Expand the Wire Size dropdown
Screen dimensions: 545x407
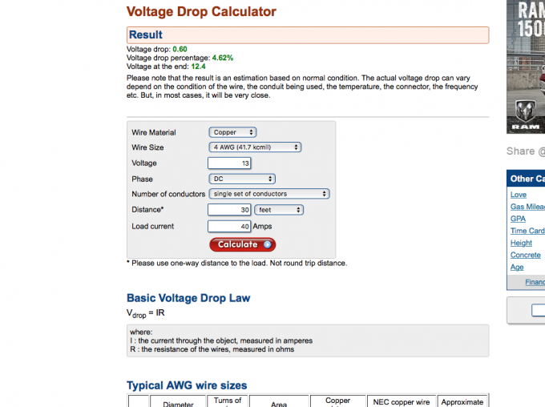254,147
